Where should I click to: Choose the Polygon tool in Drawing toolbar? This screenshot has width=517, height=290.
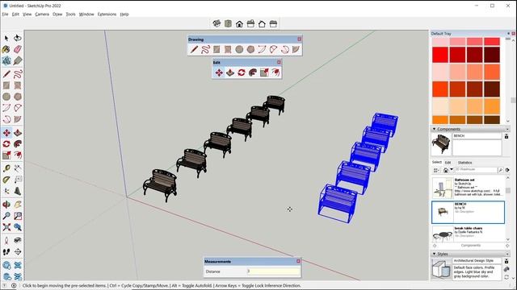250,50
